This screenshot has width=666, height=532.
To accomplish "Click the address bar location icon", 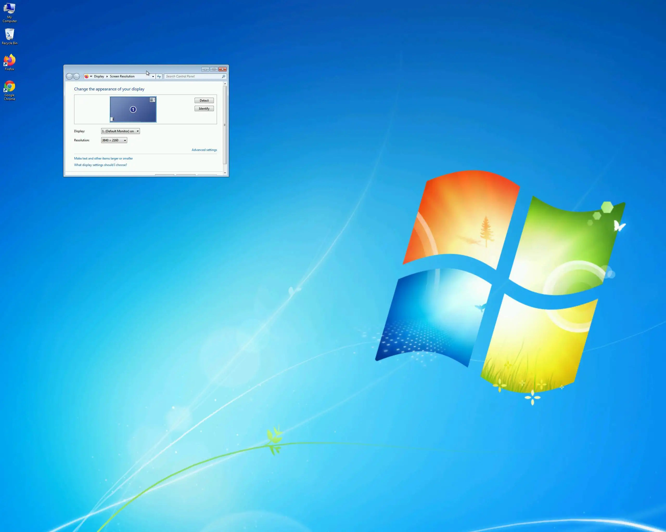I will (87, 76).
